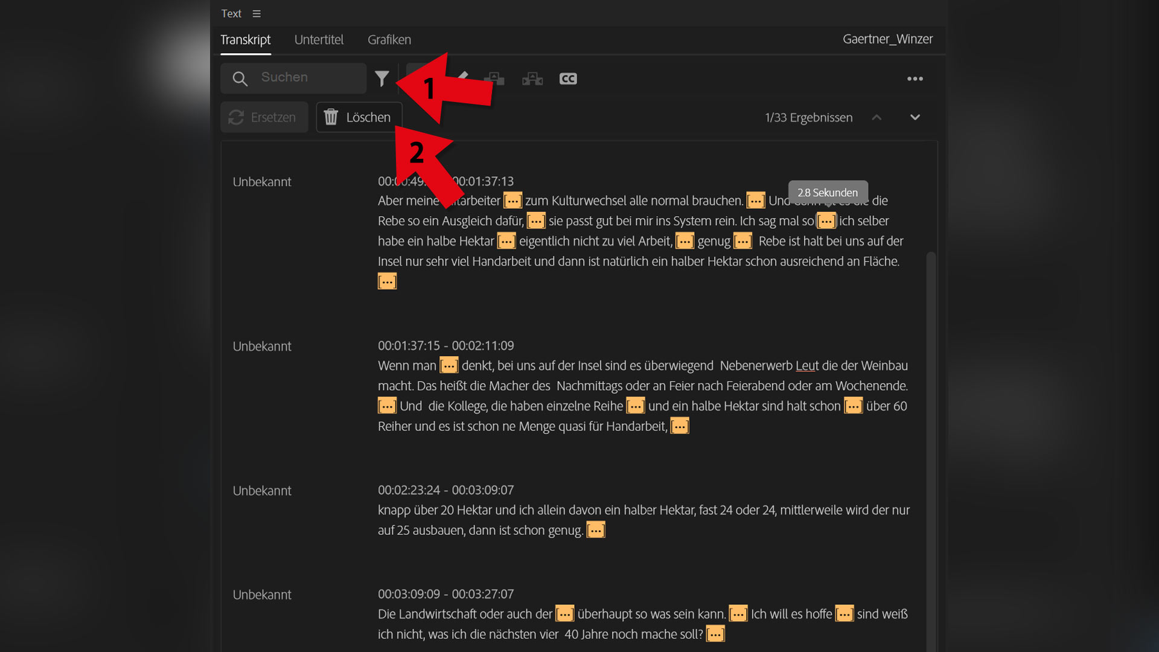Open the three-dots more options menu
1159x652 pixels.
(x=915, y=78)
